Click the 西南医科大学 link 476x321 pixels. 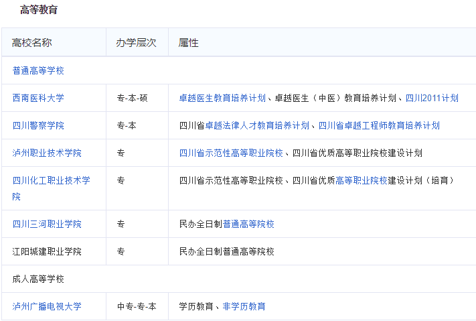(x=38, y=98)
